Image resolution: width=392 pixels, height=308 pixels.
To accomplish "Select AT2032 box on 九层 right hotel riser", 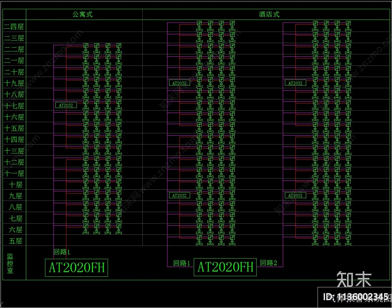I will pos(296,195).
